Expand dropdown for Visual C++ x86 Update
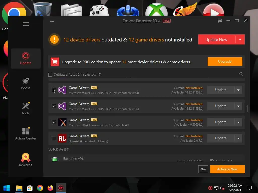The height and width of the screenshot is (193, 258). (x=238, y=106)
